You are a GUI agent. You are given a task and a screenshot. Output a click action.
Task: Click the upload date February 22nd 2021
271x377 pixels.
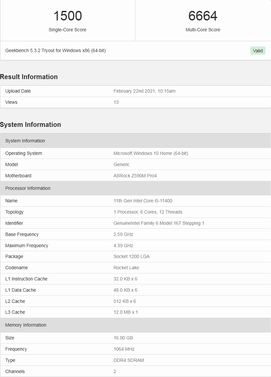pos(144,91)
